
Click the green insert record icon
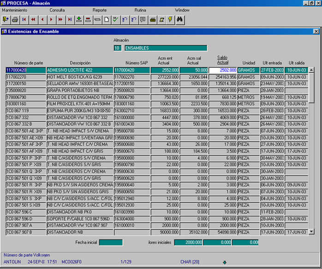[79, 19]
